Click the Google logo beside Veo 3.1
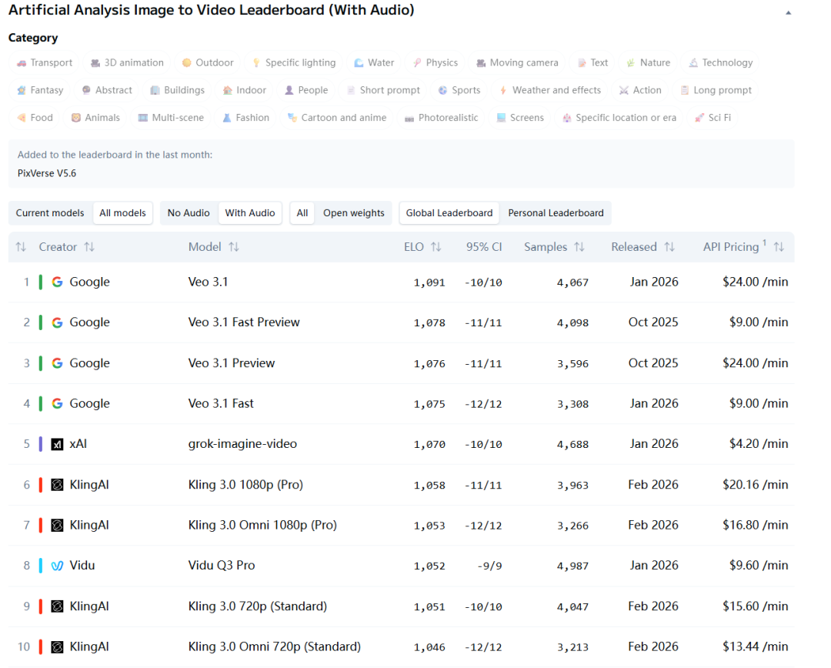 (x=57, y=282)
